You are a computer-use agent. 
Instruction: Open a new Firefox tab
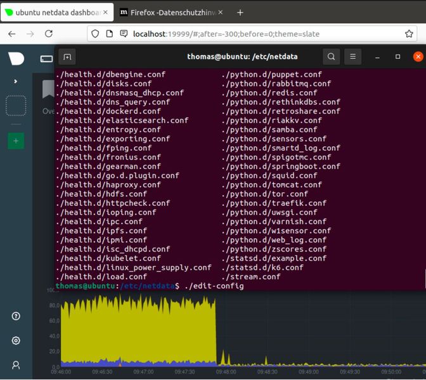[x=240, y=13]
